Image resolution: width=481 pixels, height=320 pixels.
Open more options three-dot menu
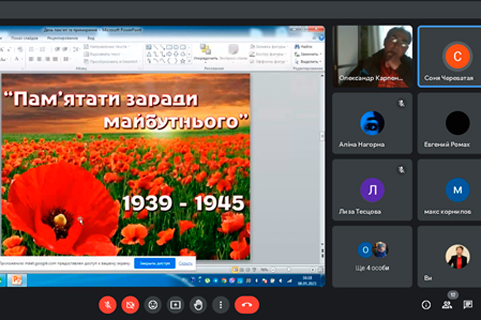[x=220, y=305]
